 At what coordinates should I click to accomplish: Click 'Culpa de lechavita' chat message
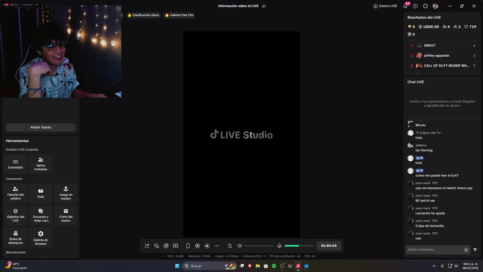pos(429,226)
